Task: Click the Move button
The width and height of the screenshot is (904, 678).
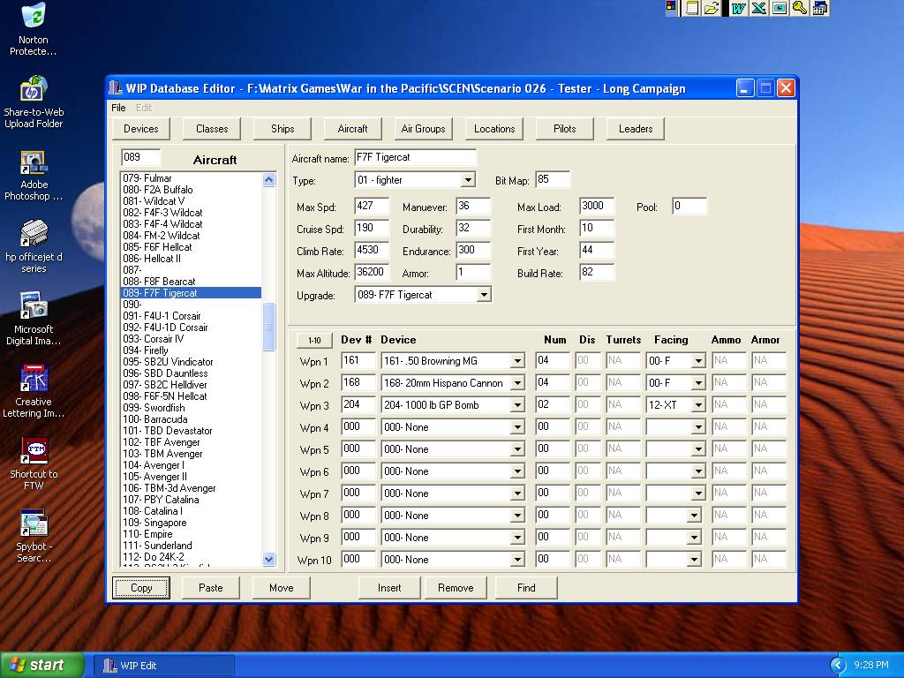Action: tap(282, 588)
